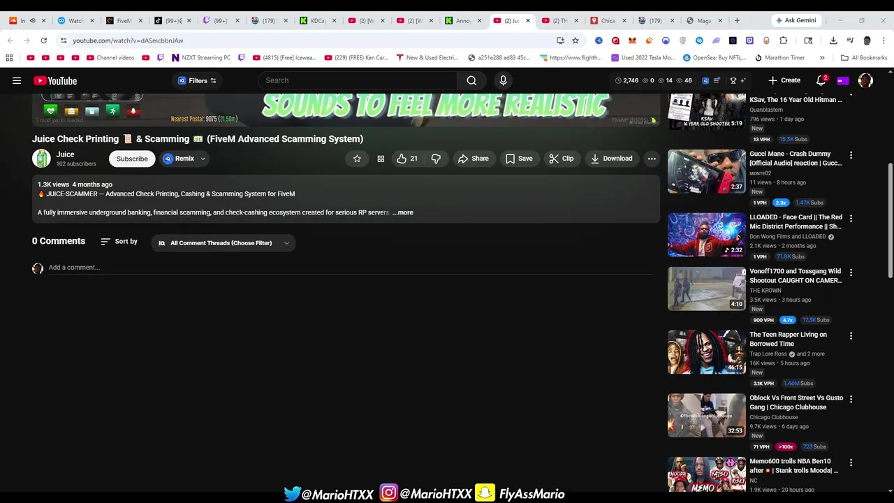Switch to the FiveM tab

[124, 20]
